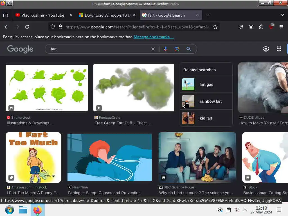This screenshot has width=288, height=216.
Task: Open the Start menu orb
Action: pyautogui.click(x=9, y=210)
